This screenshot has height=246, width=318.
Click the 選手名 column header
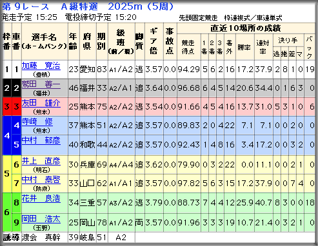click(45, 41)
